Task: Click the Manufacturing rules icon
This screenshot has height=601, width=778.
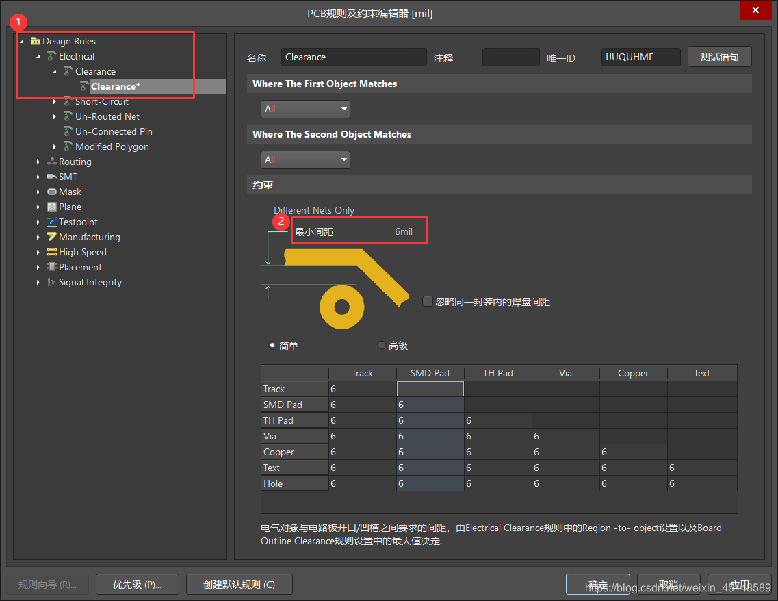Action: pyautogui.click(x=52, y=237)
